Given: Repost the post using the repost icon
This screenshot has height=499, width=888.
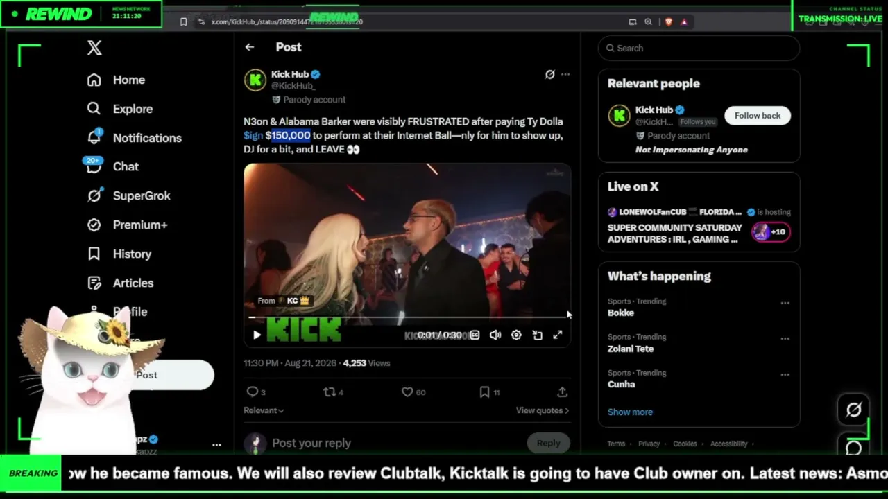Looking at the screenshot, I should pos(330,392).
